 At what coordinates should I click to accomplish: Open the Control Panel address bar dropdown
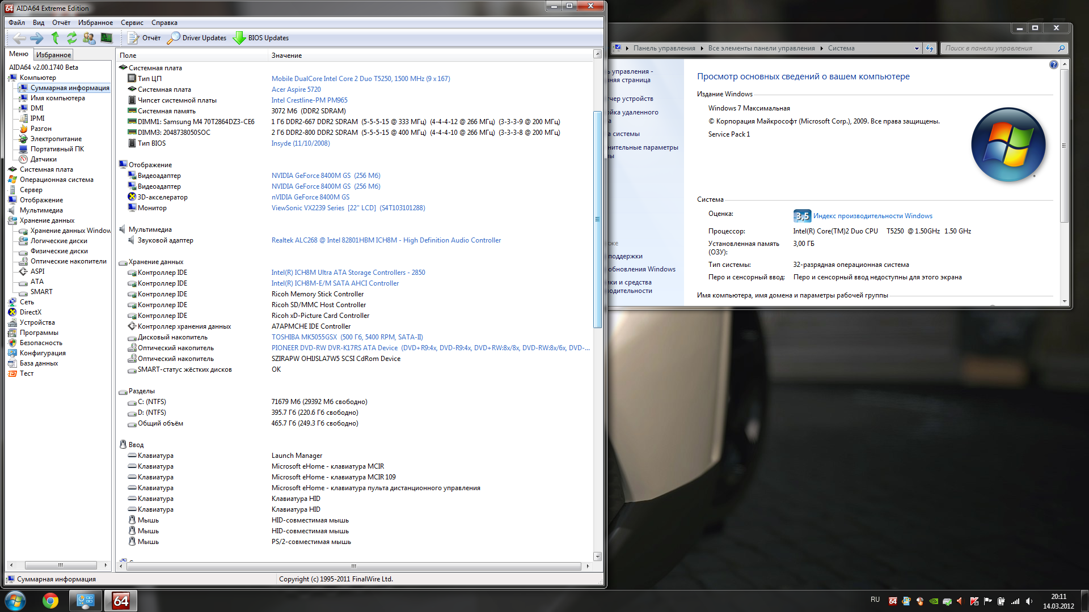[917, 49]
